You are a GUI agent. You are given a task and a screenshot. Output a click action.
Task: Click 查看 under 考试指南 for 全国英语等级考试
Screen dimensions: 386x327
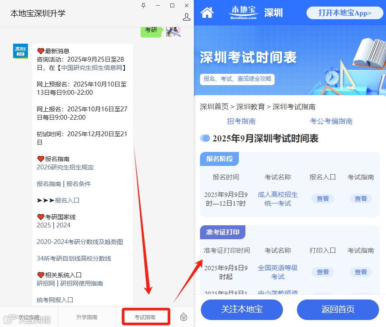coord(361,272)
